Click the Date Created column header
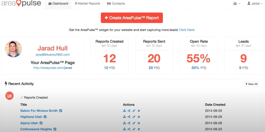The height and width of the screenshot is (132, 265). pyautogui.click(x=215, y=105)
